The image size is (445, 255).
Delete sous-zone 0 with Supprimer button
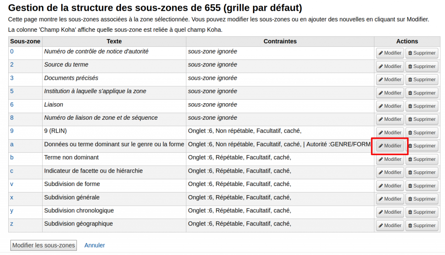point(422,53)
